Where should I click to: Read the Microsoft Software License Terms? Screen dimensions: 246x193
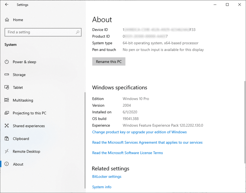tap(127, 153)
